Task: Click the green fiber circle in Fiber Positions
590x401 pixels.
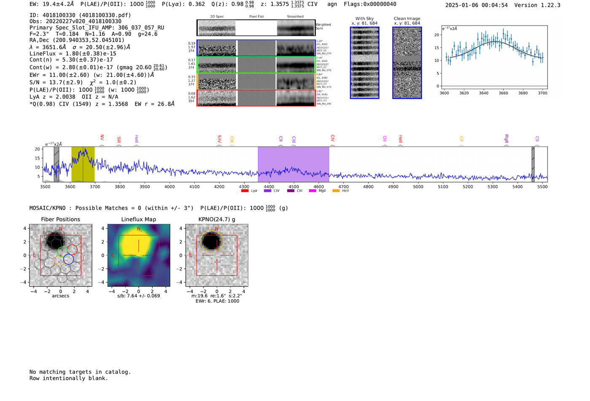Action: [x=62, y=251]
